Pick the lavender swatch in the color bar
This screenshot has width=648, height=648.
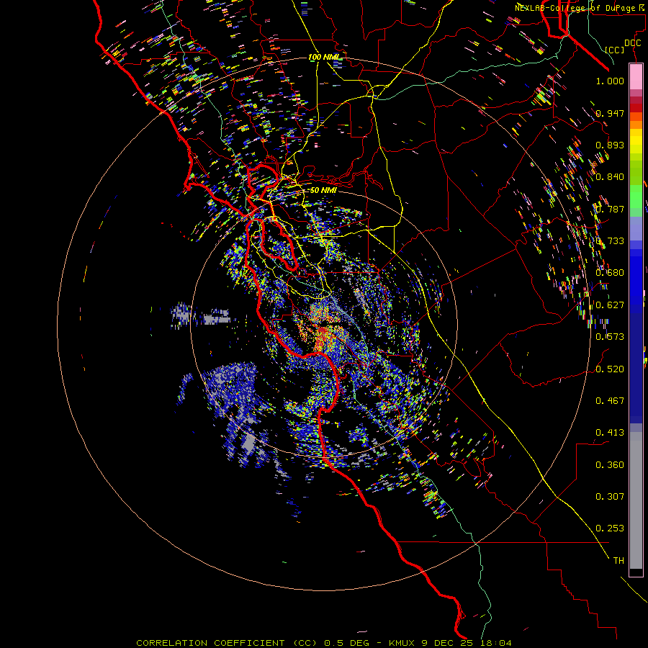(636, 228)
